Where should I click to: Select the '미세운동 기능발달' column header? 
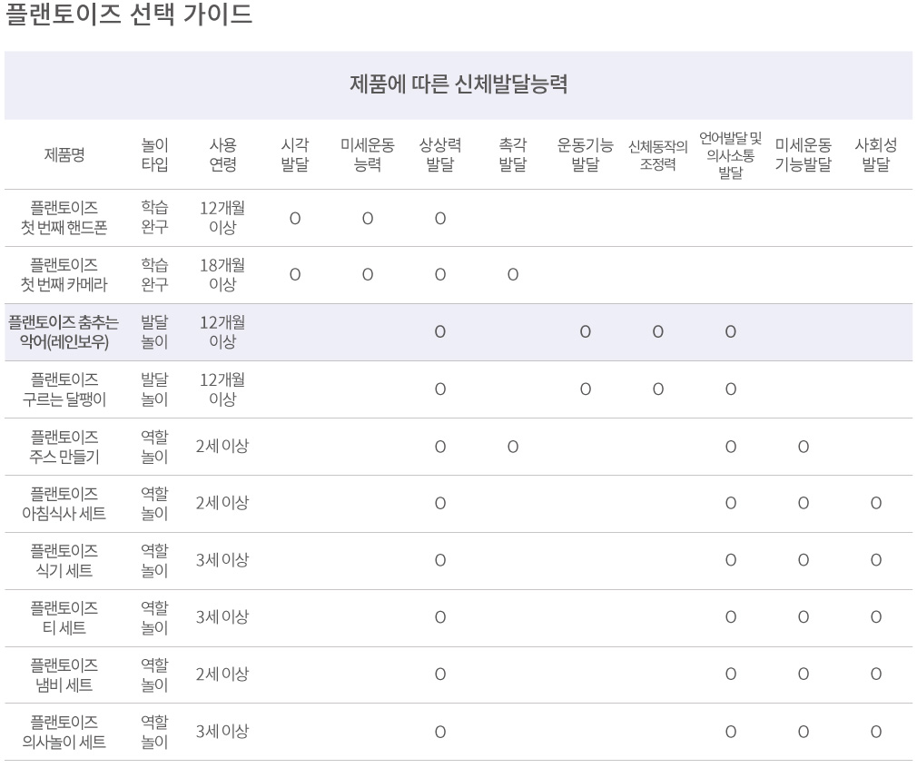click(x=803, y=154)
